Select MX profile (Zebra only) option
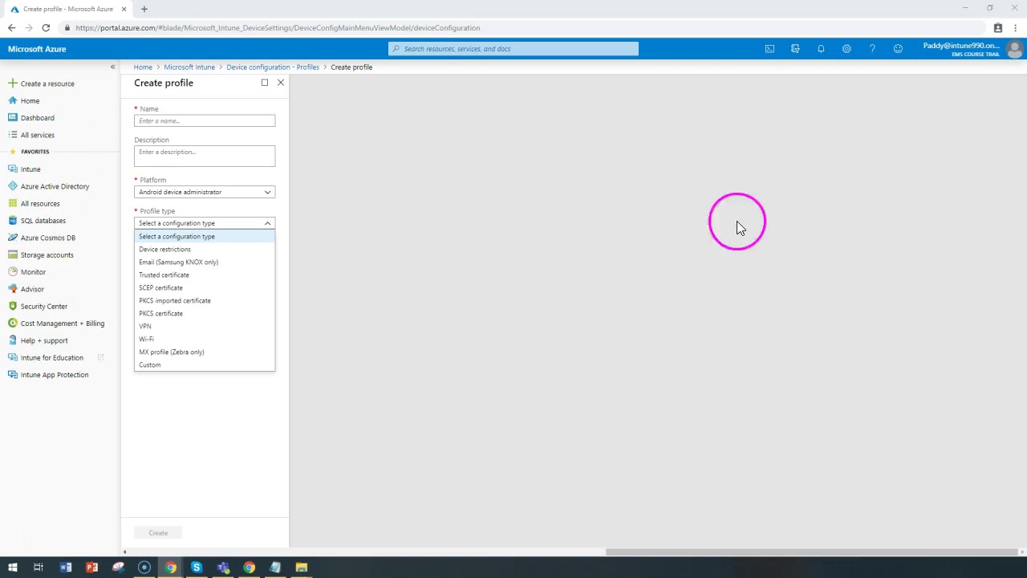The height and width of the screenshot is (578, 1027). 205,352
